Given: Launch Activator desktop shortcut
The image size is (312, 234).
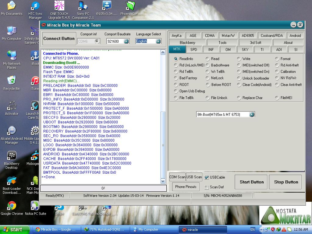Looking at the screenshot, I should [12, 108].
